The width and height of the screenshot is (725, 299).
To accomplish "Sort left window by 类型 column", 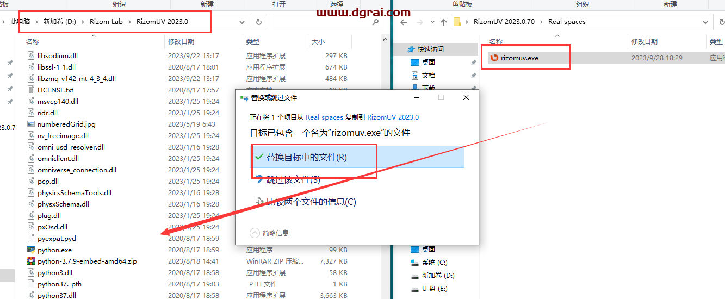I will [x=252, y=41].
